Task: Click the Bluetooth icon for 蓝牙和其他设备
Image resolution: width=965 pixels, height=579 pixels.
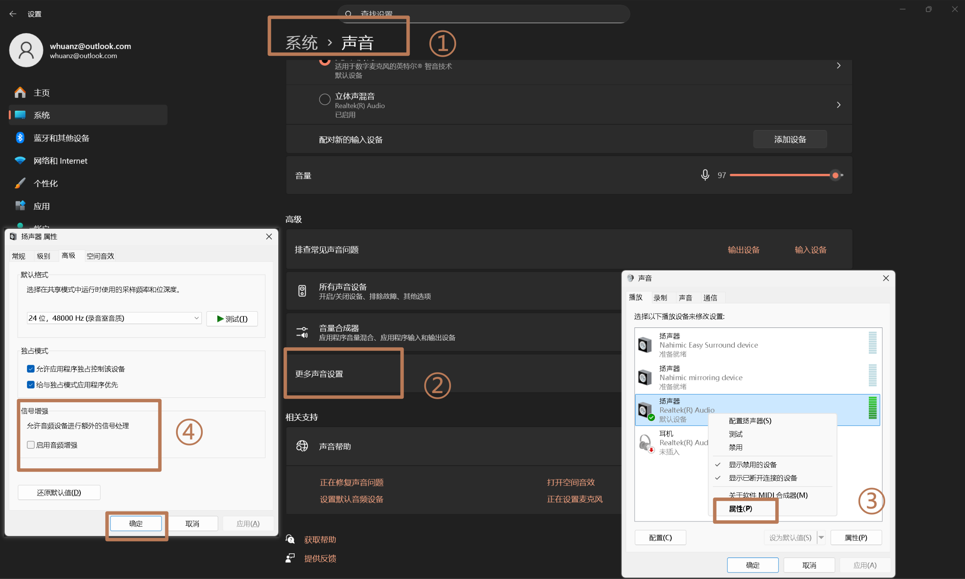Action: 20,138
